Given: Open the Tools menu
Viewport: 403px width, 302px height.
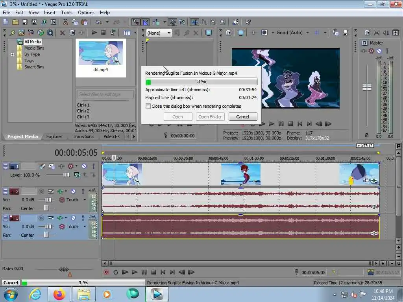Looking at the screenshot, I should (x=67, y=12).
